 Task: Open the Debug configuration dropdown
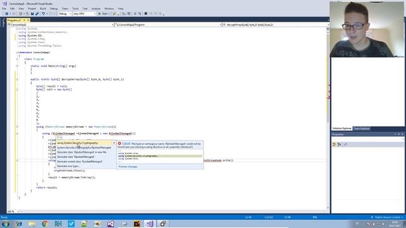pos(65,14)
